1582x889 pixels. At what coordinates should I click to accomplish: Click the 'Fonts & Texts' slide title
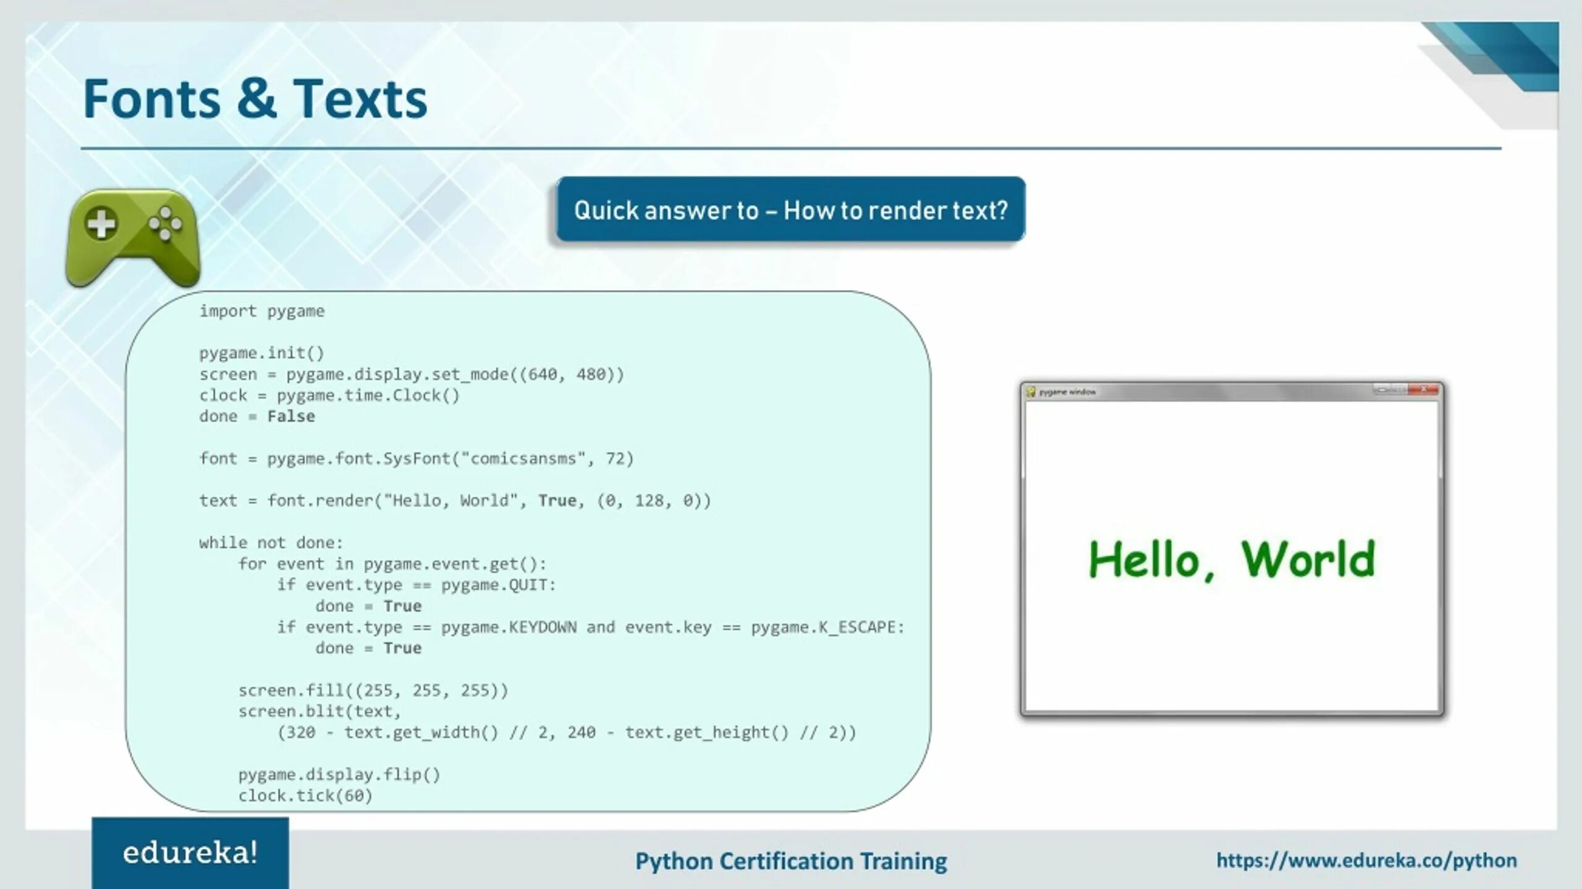click(255, 99)
